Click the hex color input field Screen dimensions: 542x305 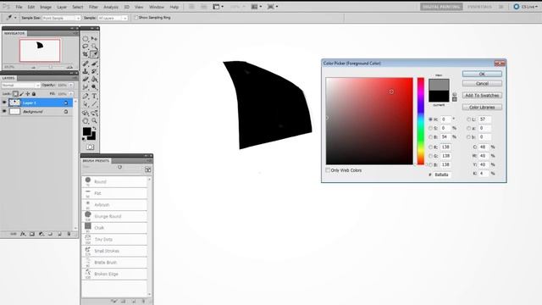tap(442, 175)
